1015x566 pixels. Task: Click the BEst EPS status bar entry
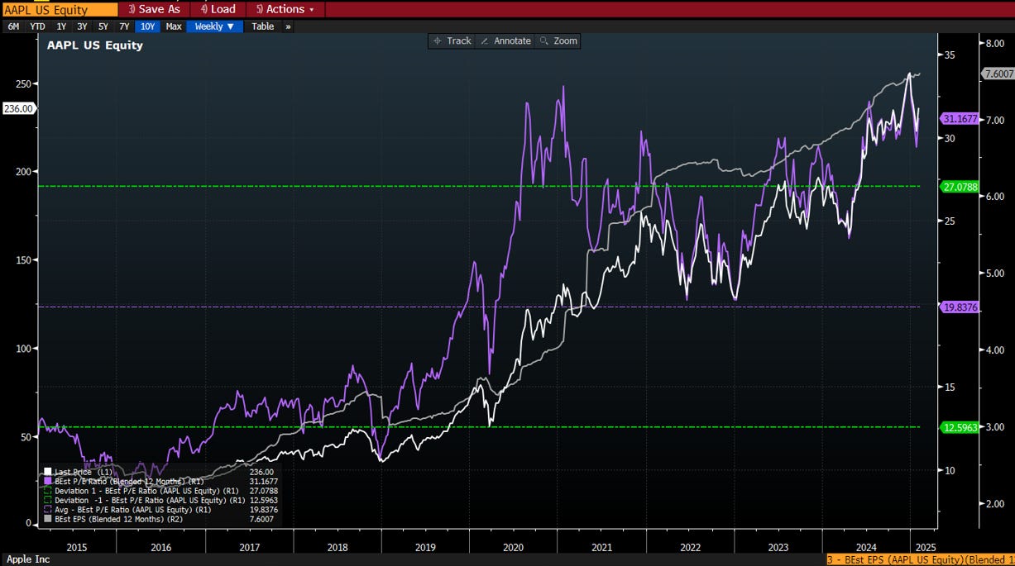tap(921, 559)
